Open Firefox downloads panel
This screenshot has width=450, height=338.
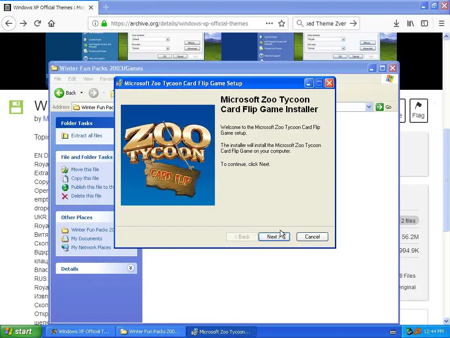396,24
